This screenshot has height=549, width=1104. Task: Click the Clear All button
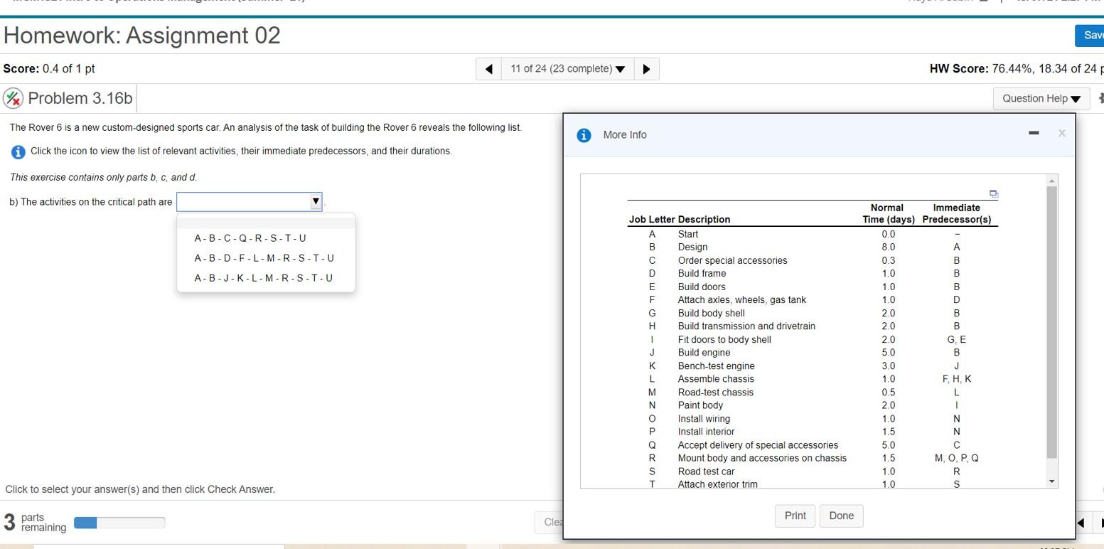(x=550, y=522)
